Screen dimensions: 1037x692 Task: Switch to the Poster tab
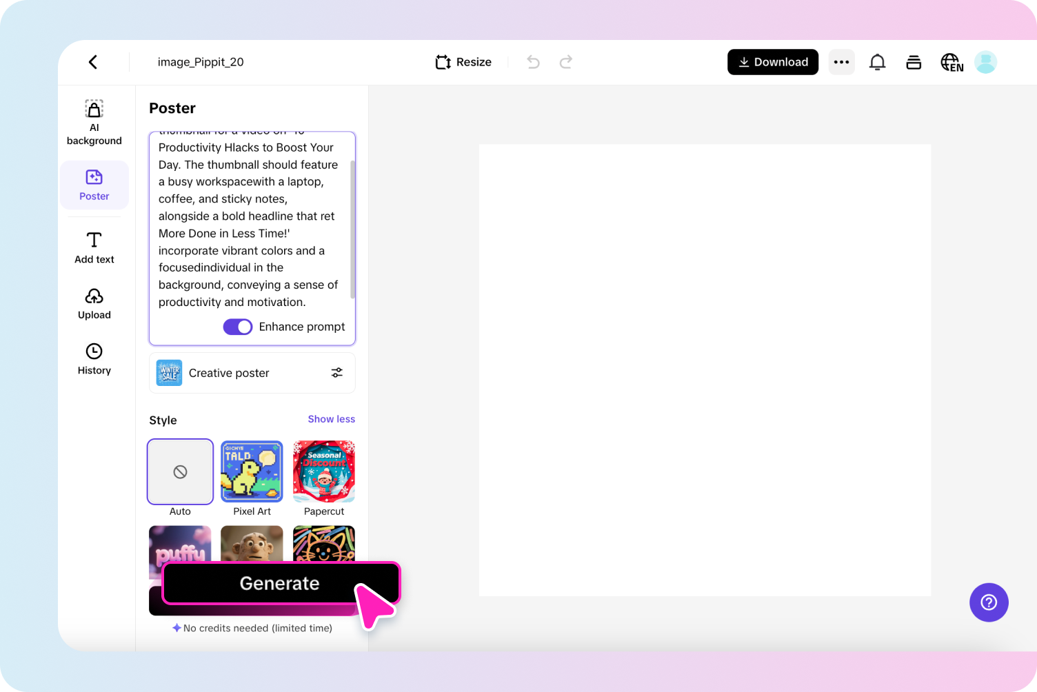tap(94, 185)
